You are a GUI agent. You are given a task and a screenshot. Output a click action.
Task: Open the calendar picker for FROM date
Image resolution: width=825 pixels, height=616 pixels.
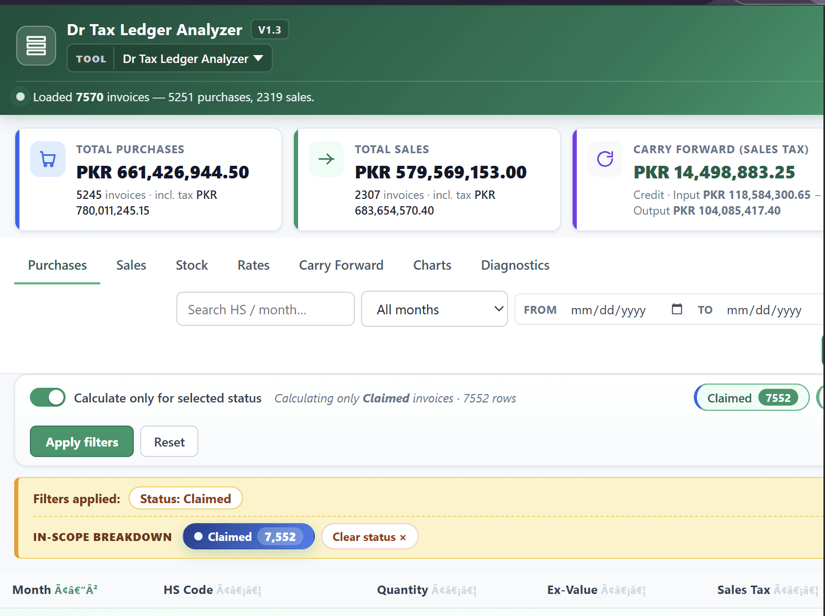tap(677, 309)
